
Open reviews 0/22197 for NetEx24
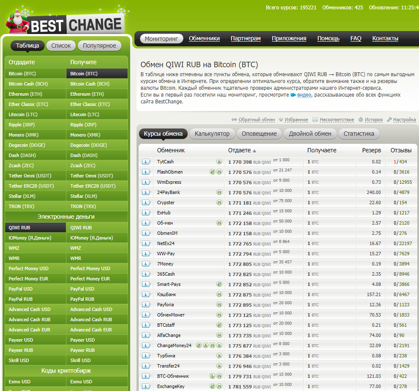click(403, 243)
